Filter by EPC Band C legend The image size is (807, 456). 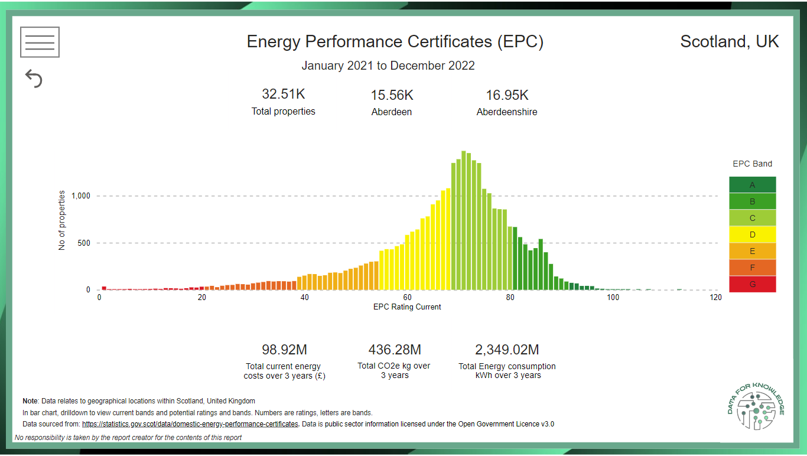(x=752, y=218)
